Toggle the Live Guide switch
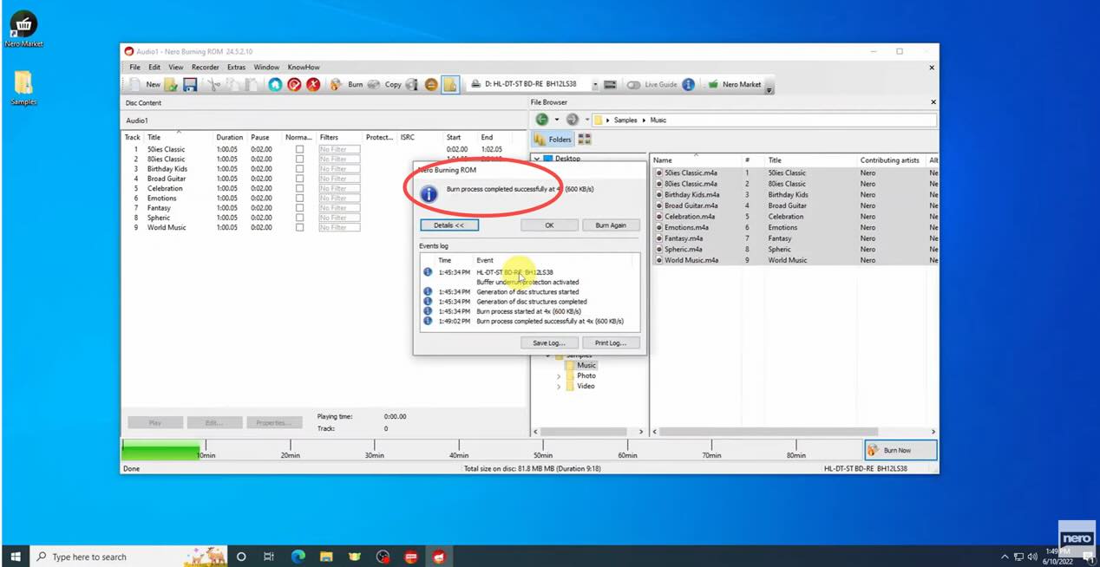This screenshot has width=1100, height=567. (x=633, y=85)
